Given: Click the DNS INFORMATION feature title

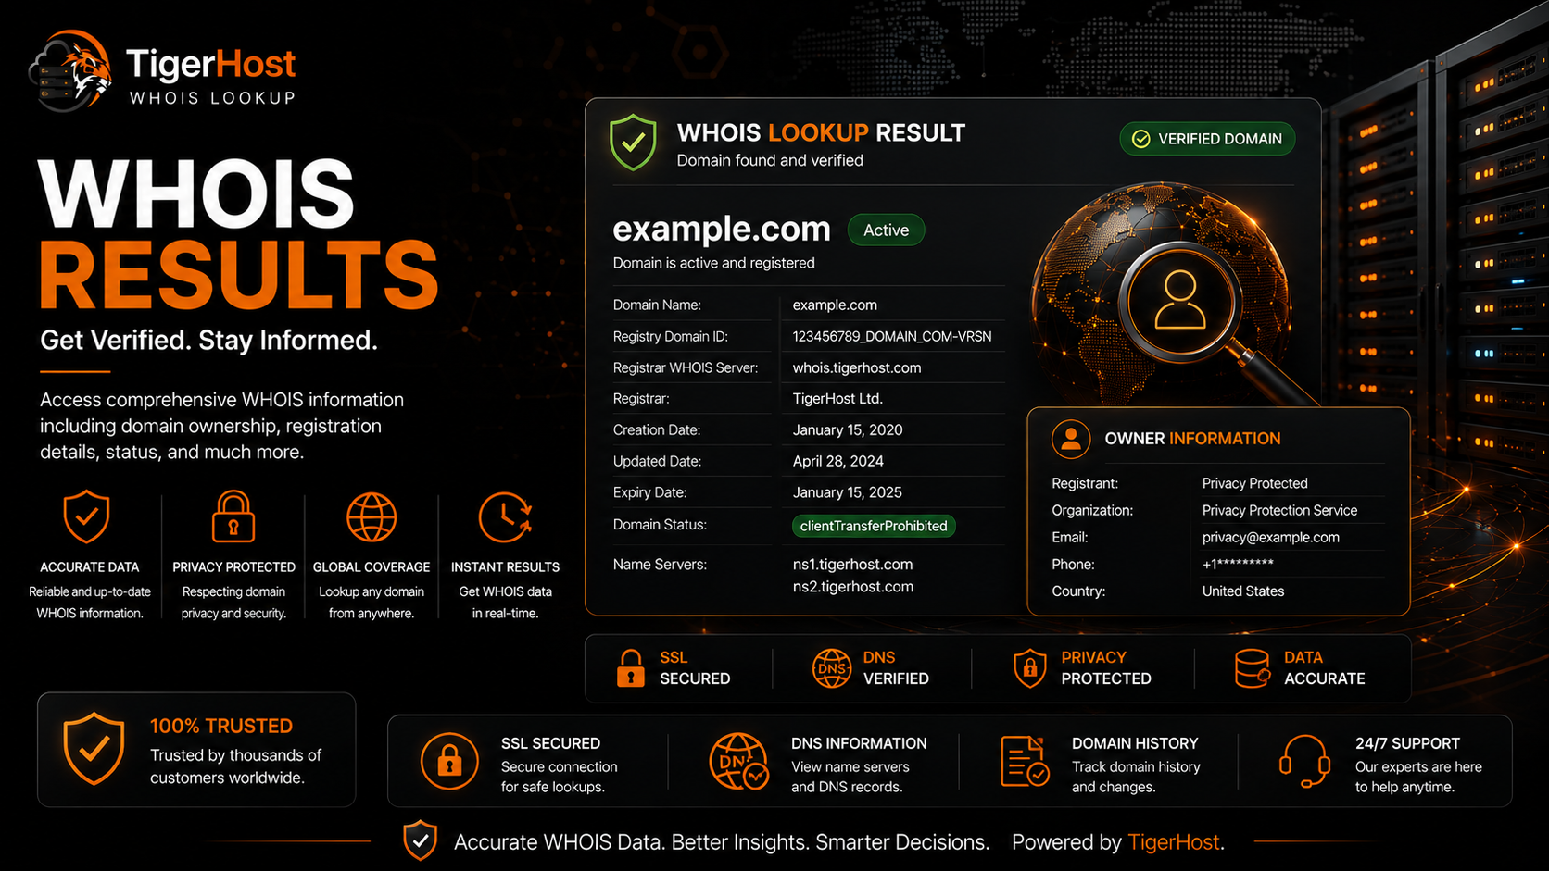Looking at the screenshot, I should click(859, 744).
